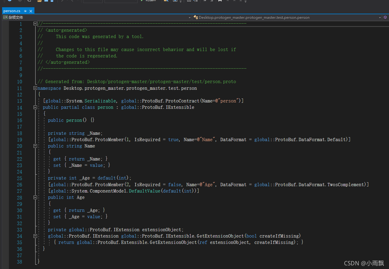Screen dimensions: 389x269
Task: Click the Comment out lines icon
Action: 189,2
